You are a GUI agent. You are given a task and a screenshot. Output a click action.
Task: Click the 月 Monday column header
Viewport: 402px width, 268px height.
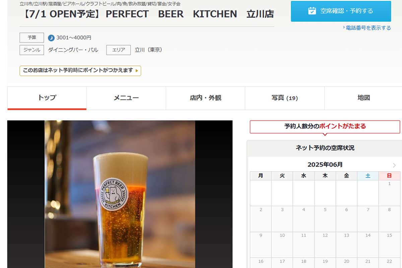261,176
